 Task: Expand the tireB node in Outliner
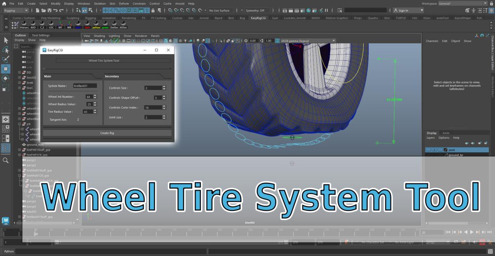(x=19, y=83)
